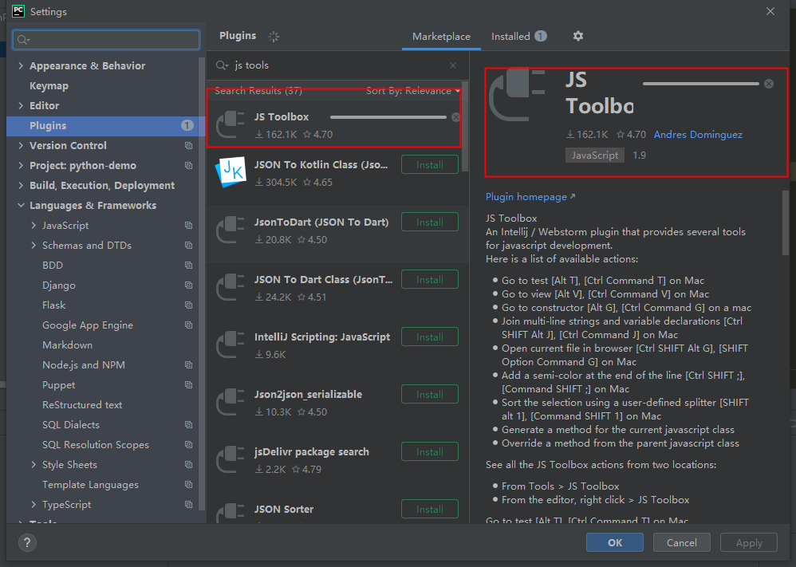Install IntelliJ Scripting: JavaScript plugin
The image size is (796, 567).
[429, 337]
